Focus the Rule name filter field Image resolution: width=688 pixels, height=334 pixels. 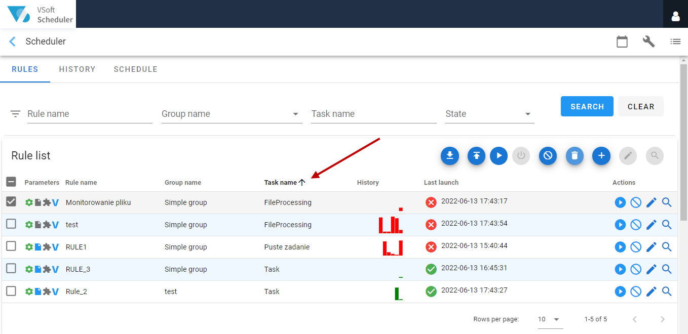click(x=90, y=114)
